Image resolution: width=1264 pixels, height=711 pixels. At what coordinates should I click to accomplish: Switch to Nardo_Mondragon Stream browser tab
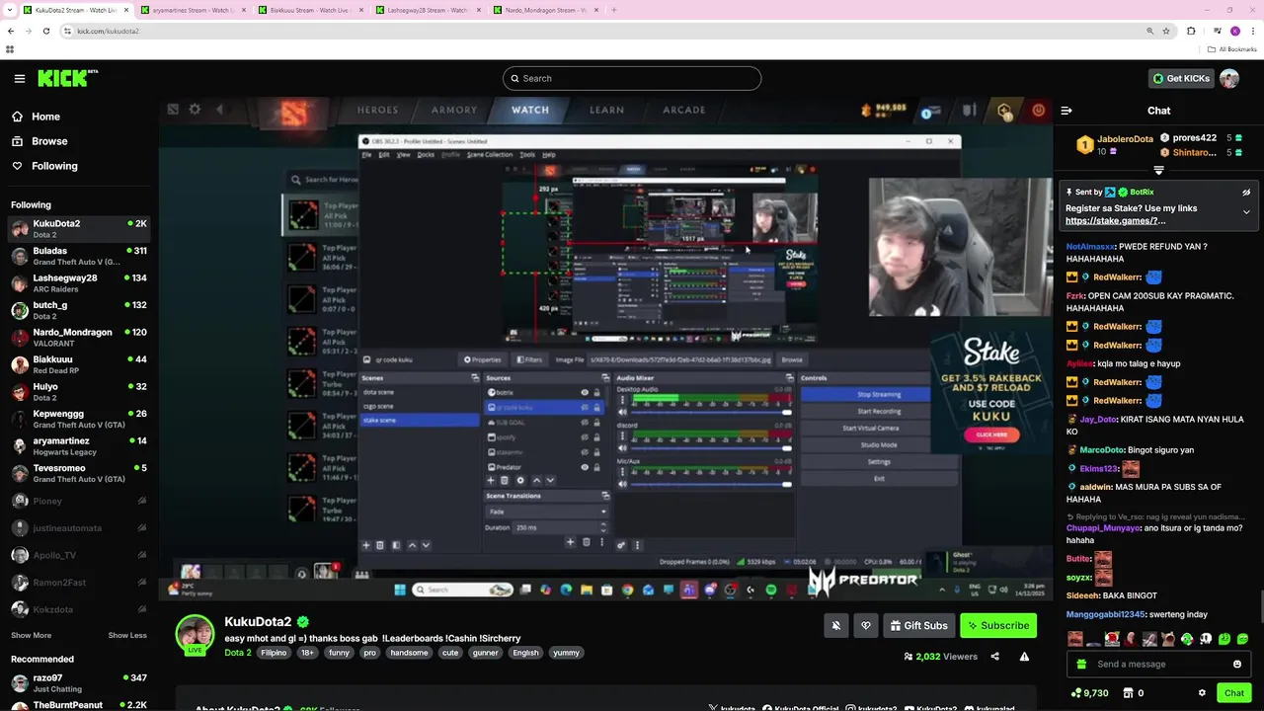[545, 10]
